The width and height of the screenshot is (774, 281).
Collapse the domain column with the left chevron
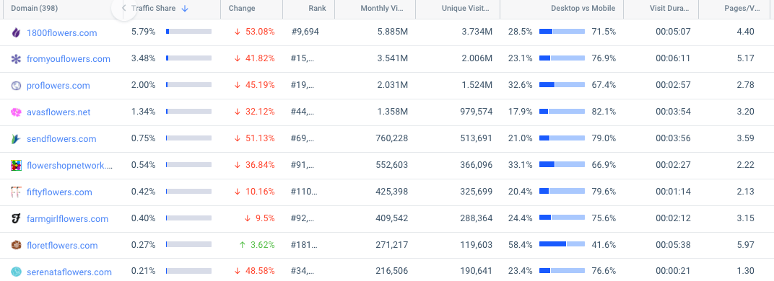123,8
